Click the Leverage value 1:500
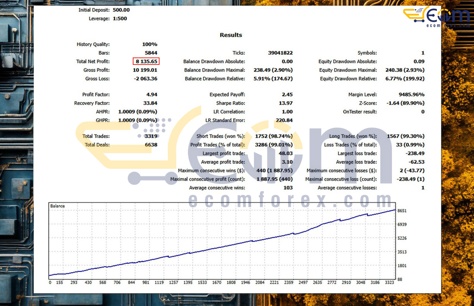This screenshot has width=474, height=306. (120, 18)
